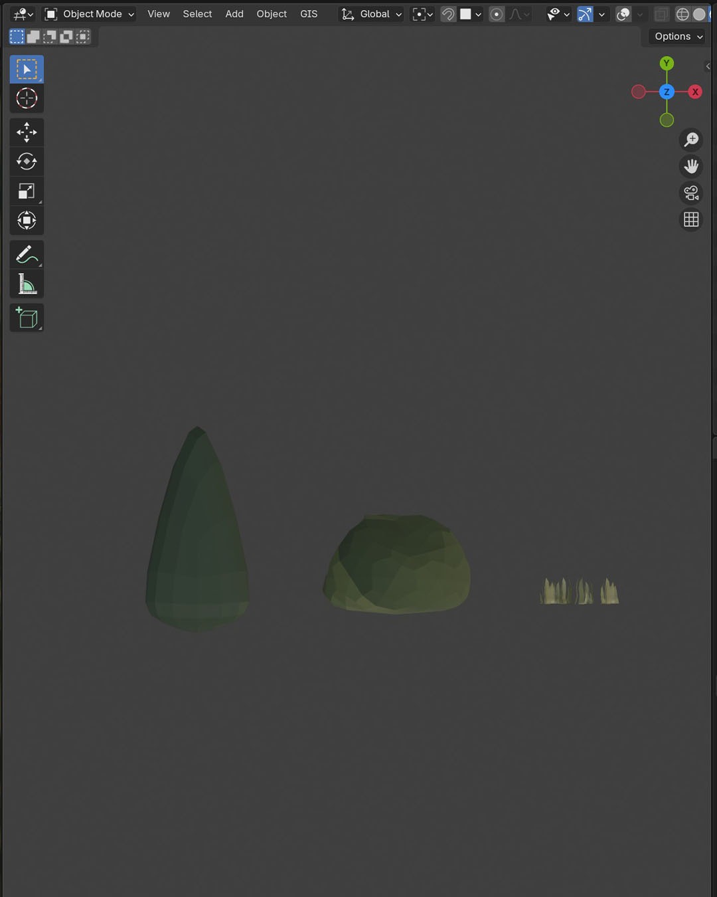Set selection mode to Invert
The image size is (717, 897).
click(66, 37)
